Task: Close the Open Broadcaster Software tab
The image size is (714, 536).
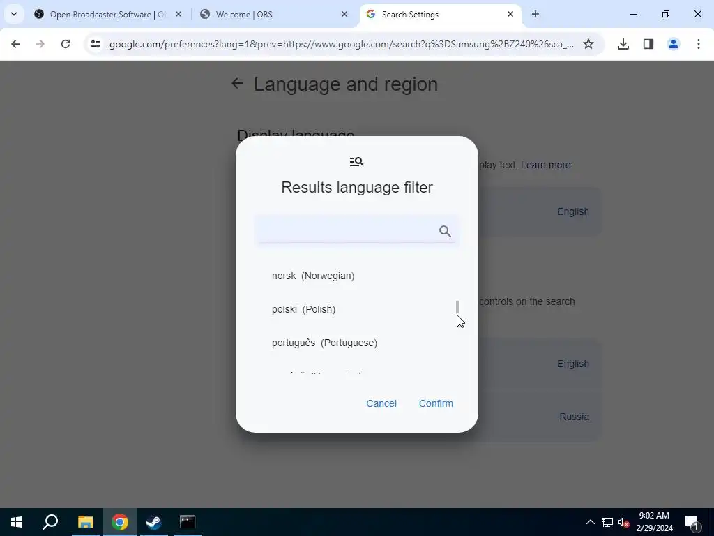Action: pyautogui.click(x=178, y=14)
